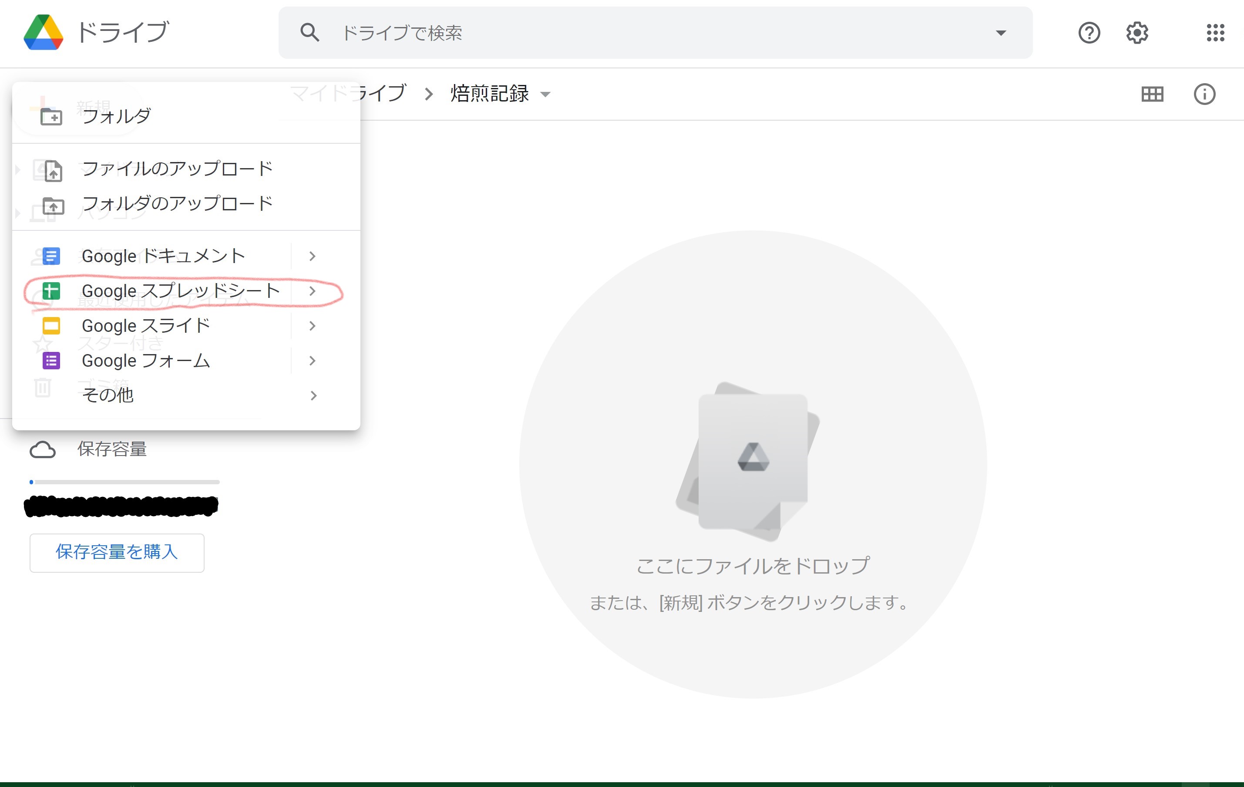The width and height of the screenshot is (1244, 787).
Task: Open the Google apps grid icon
Action: tap(1215, 33)
